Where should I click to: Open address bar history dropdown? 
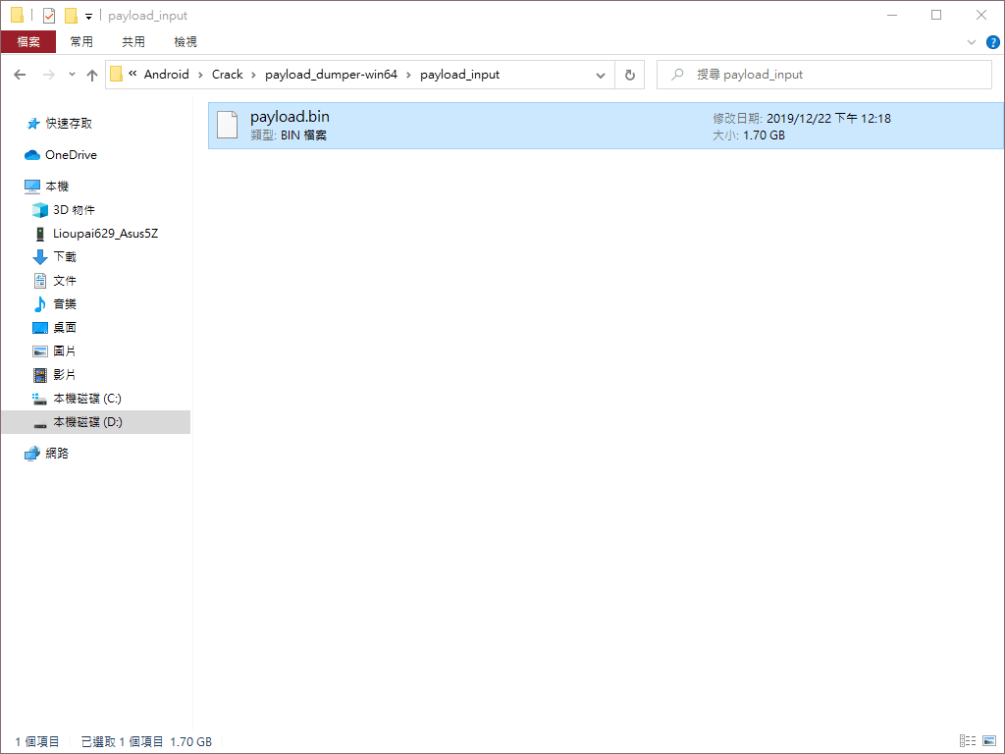[601, 75]
